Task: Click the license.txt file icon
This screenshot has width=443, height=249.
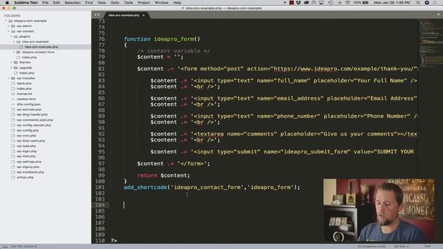Action: click(x=13, y=94)
